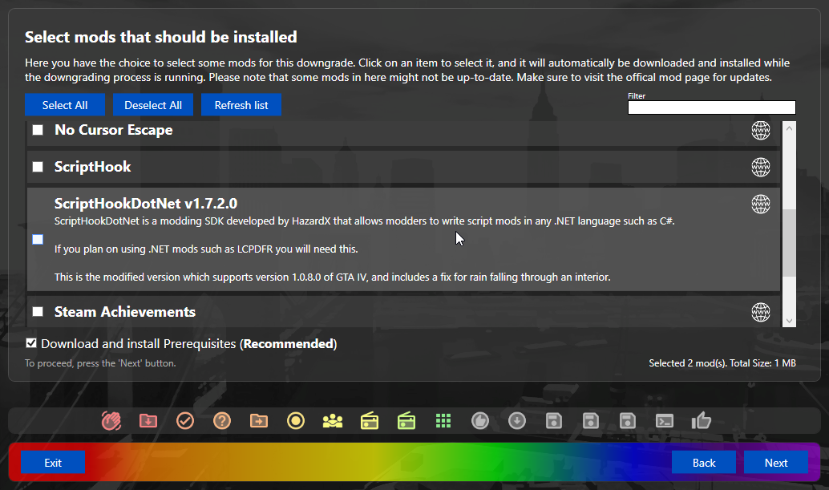Screen dimensions: 829x490
Task: Click the "ScriptHookDotNet v1.7.2.0" title
Action: tap(146, 204)
